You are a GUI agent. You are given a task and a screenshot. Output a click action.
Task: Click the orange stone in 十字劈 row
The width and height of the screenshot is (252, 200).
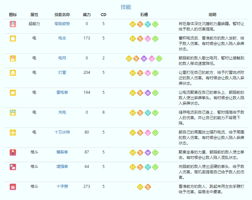[x=148, y=187]
